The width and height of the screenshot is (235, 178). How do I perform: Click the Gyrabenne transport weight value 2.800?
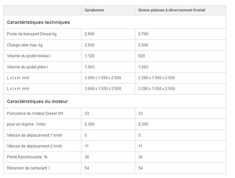(x=90, y=34)
